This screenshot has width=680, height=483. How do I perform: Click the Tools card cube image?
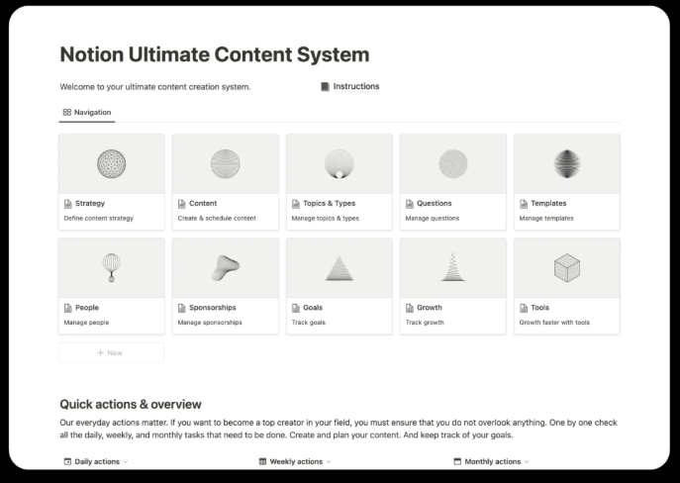567,267
